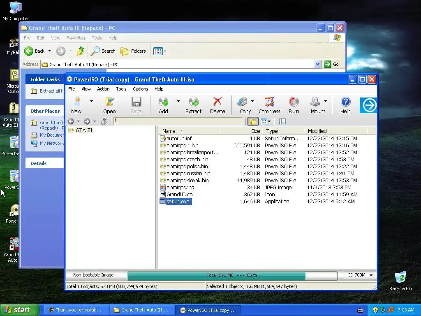This screenshot has height=316, width=421.
Task: Select the elamigos-1.bin file
Action: coord(182,145)
